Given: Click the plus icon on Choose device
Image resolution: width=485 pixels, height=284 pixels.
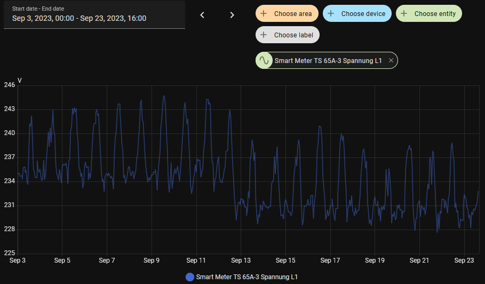Looking at the screenshot, I should pos(331,13).
